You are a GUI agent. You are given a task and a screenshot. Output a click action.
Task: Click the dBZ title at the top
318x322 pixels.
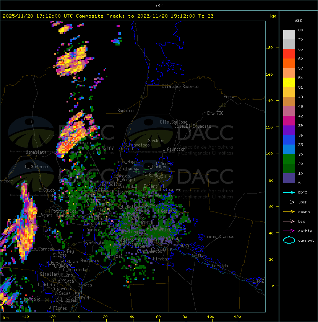[x=159, y=5]
